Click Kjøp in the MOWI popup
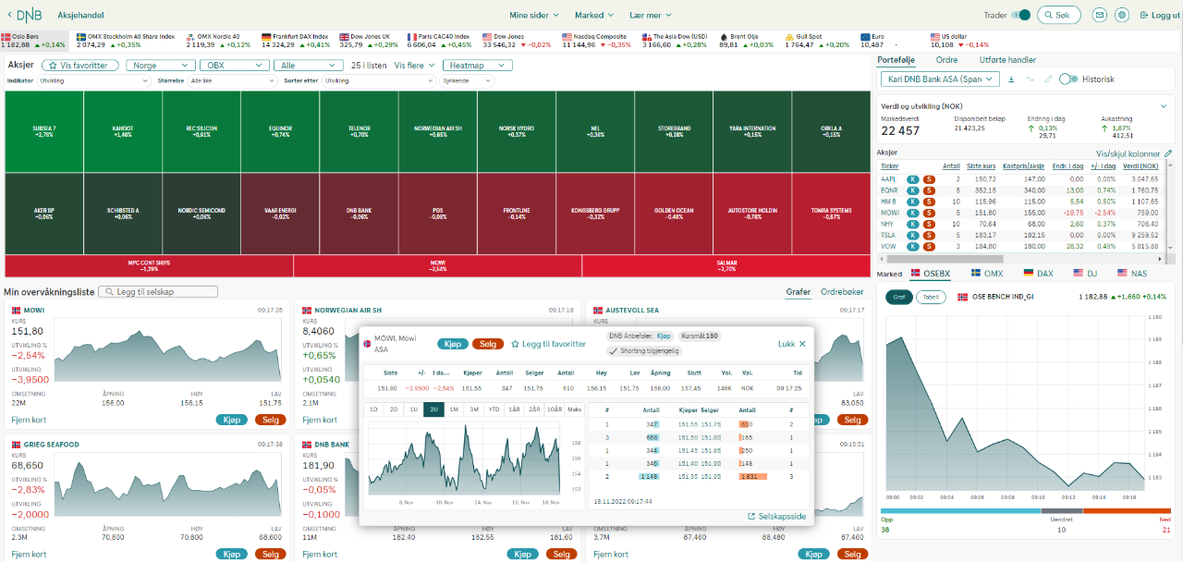 453,344
